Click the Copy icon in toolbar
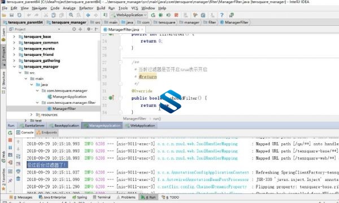This screenshot has width=339, height=203. point(54,15)
